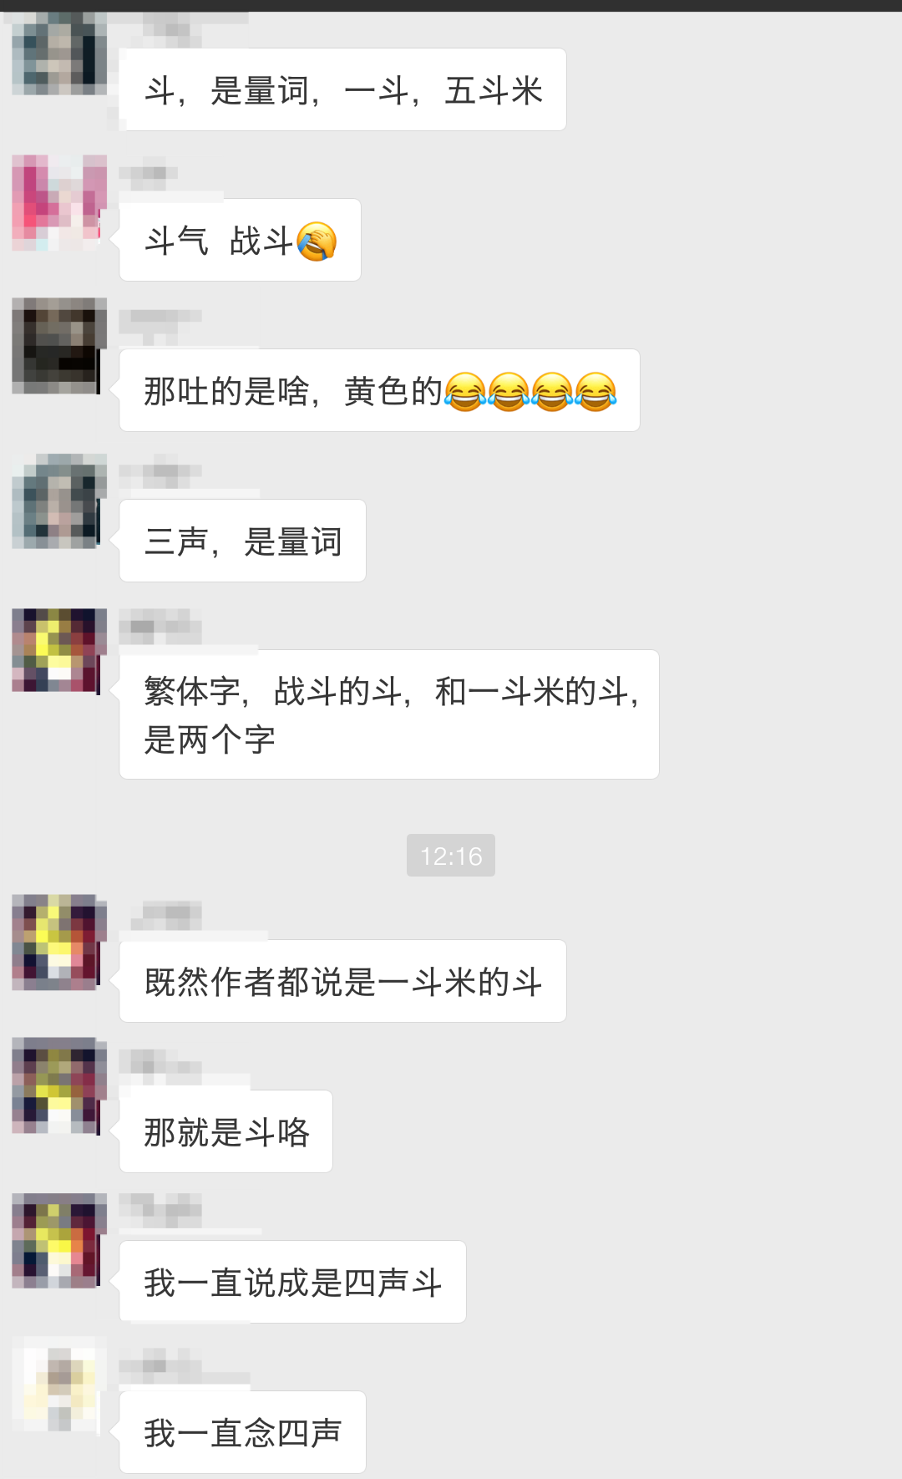Open the pink avatar next to '斗气 战斗'
This screenshot has width=902, height=1479.
[59, 202]
